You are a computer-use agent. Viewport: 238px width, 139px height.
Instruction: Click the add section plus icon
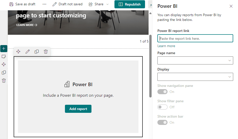tap(4, 48)
